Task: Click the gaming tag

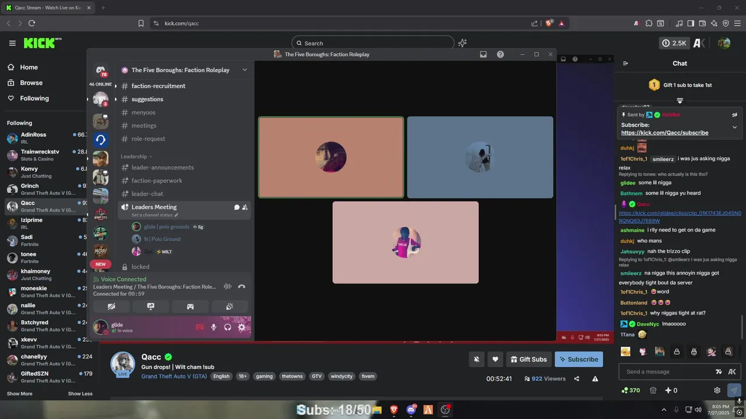Action: tap(264, 377)
